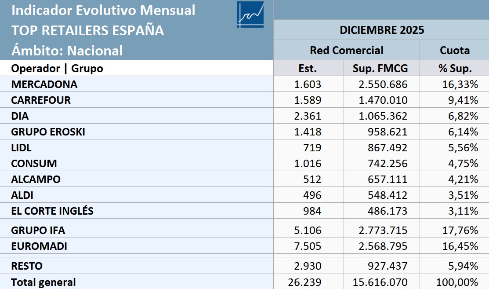Select EUROMADI establishments value 7.505

308,246
